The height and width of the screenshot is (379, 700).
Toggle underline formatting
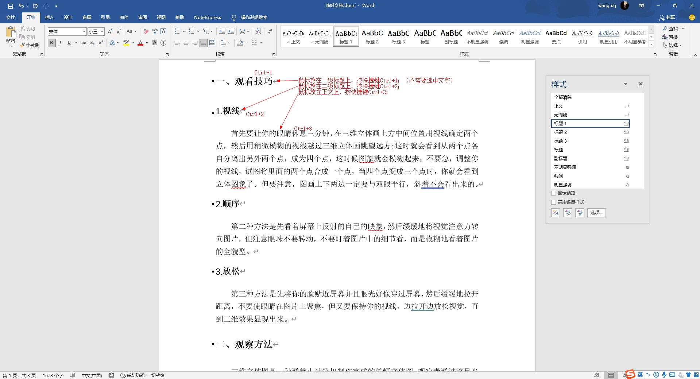tap(69, 43)
